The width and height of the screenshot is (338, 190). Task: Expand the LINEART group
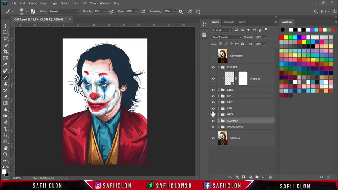219,67
